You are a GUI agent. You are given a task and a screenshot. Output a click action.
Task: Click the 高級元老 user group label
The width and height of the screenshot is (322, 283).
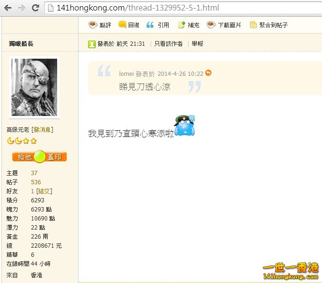click(x=18, y=130)
